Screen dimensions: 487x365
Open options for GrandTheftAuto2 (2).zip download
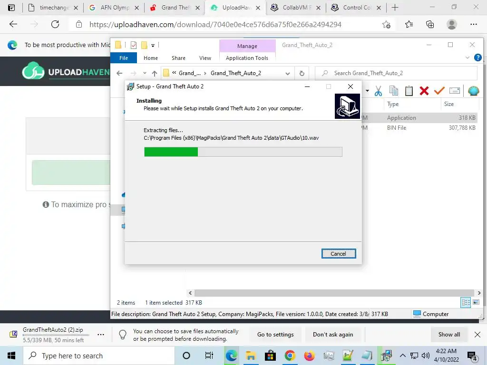pos(101,335)
